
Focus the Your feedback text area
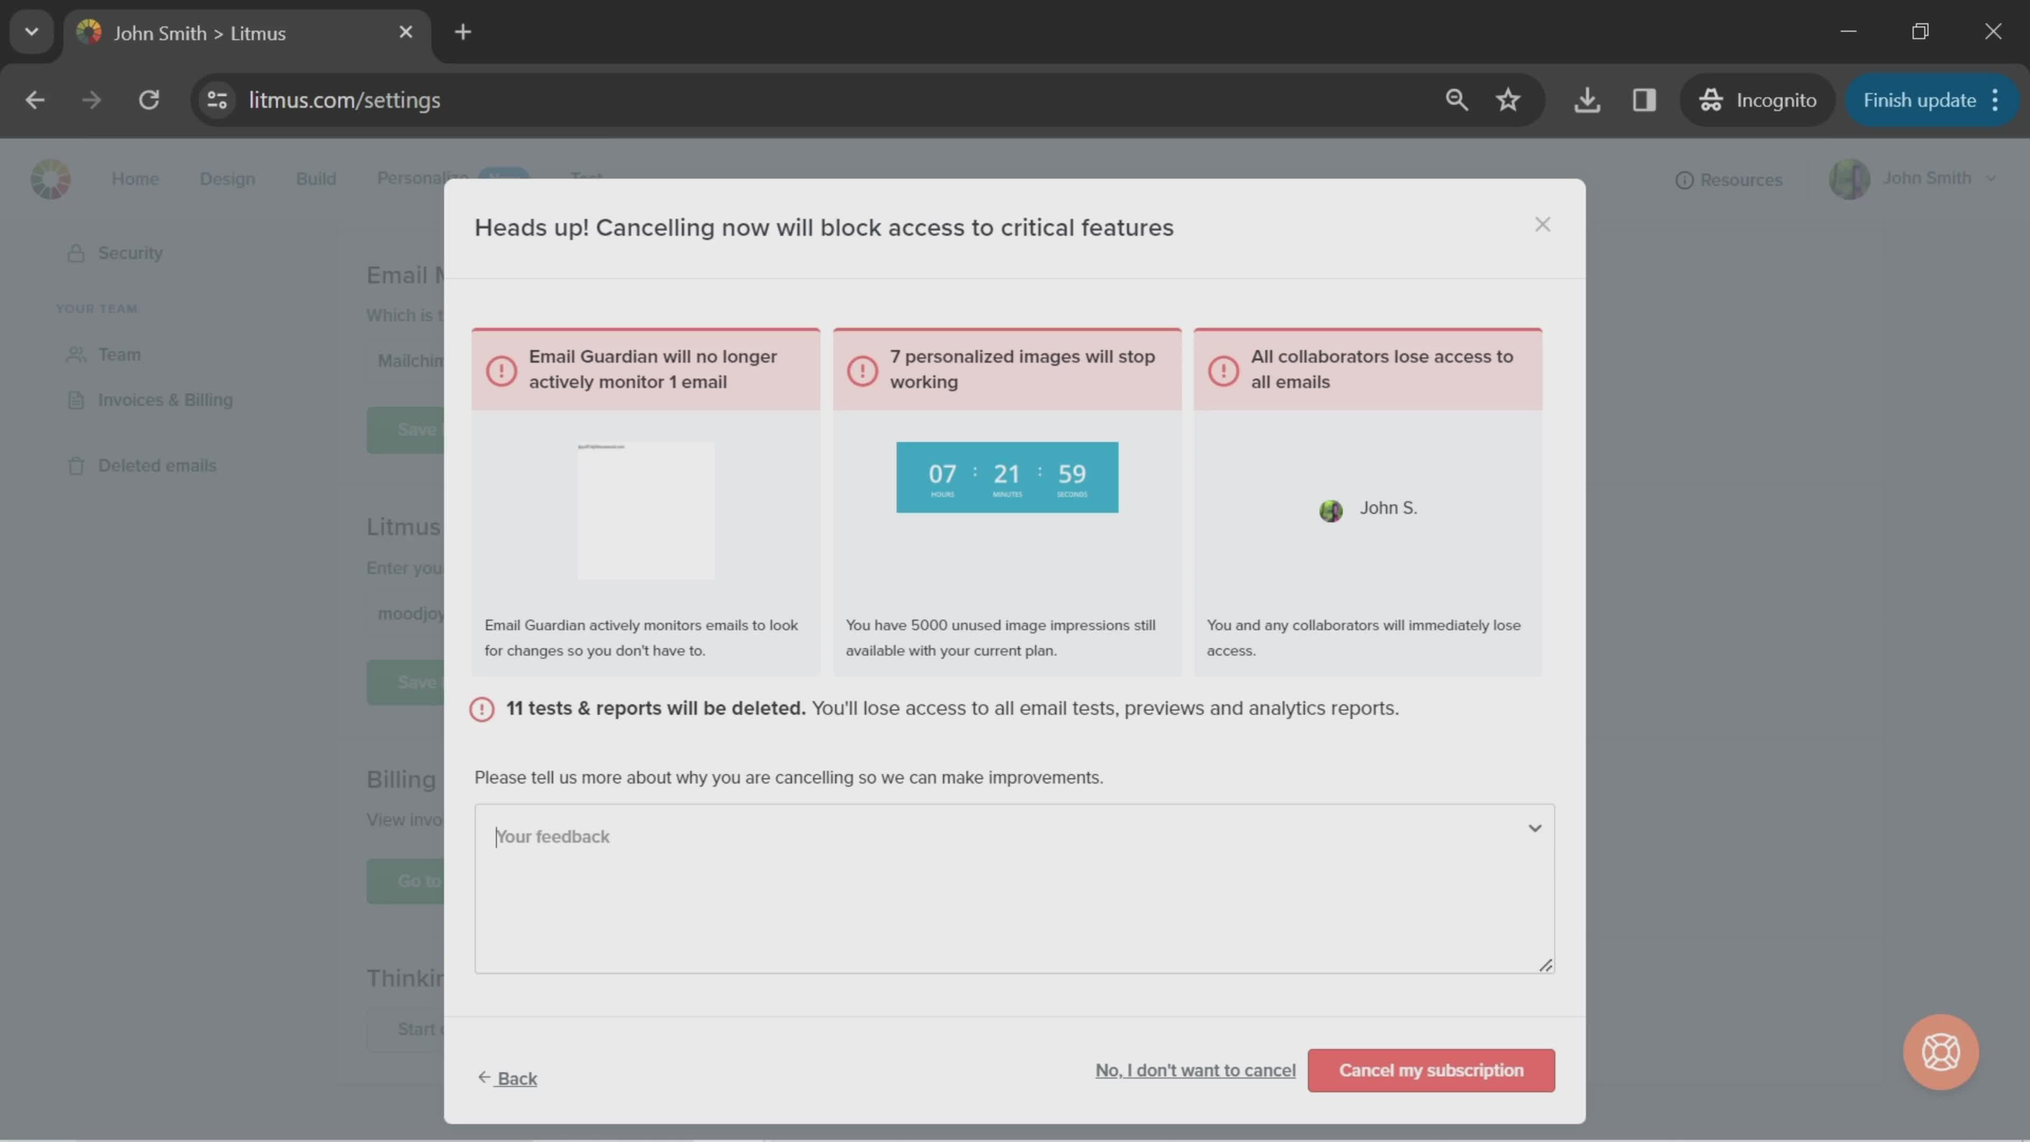(1014, 888)
